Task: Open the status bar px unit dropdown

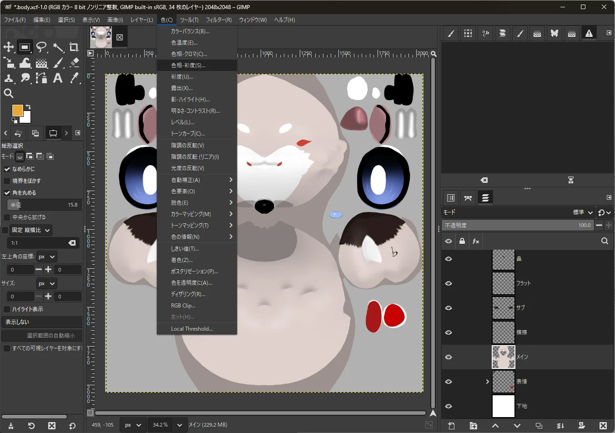Action: pos(133,425)
